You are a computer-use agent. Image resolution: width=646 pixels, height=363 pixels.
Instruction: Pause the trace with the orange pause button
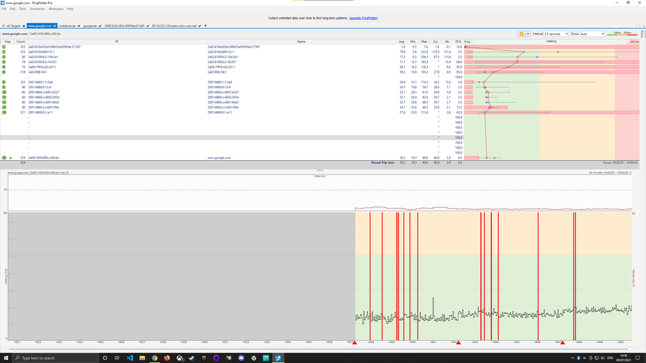tap(521, 34)
